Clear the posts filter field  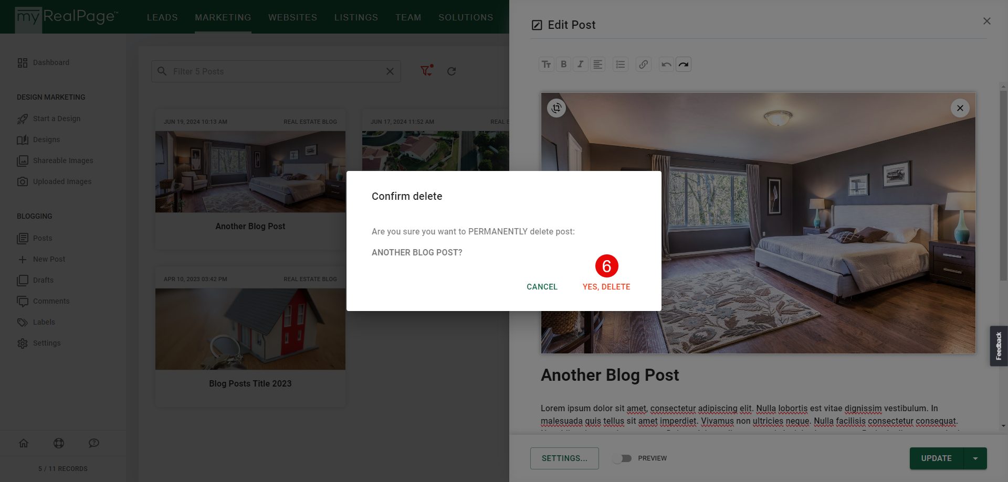[x=390, y=71]
